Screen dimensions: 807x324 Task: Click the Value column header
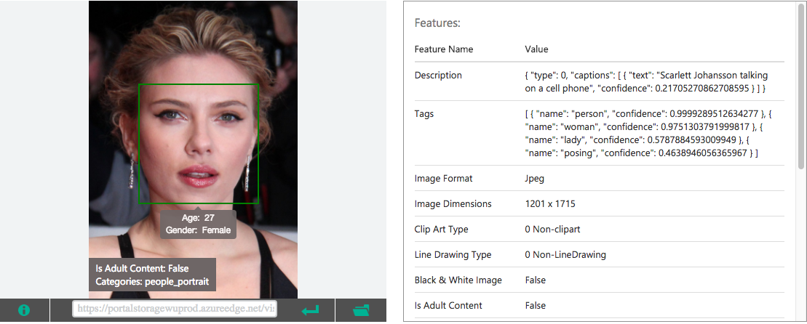(x=536, y=49)
